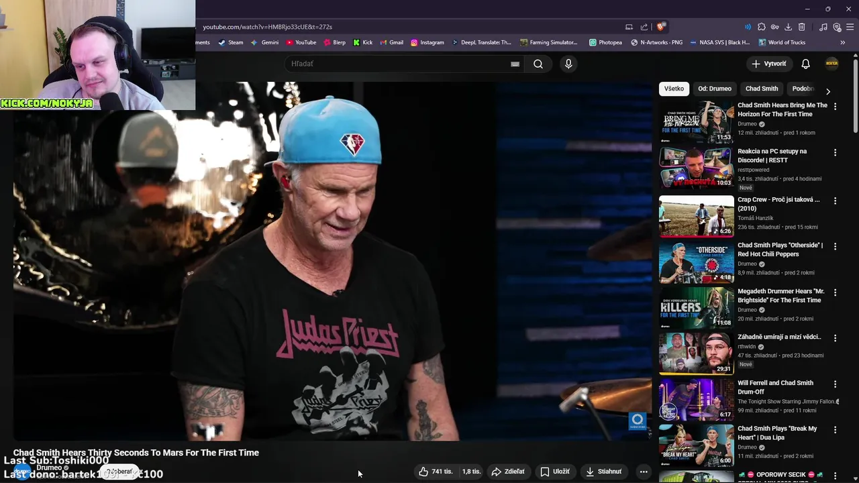Open the Blerp bookmark
859x483 pixels.
pyautogui.click(x=334, y=42)
